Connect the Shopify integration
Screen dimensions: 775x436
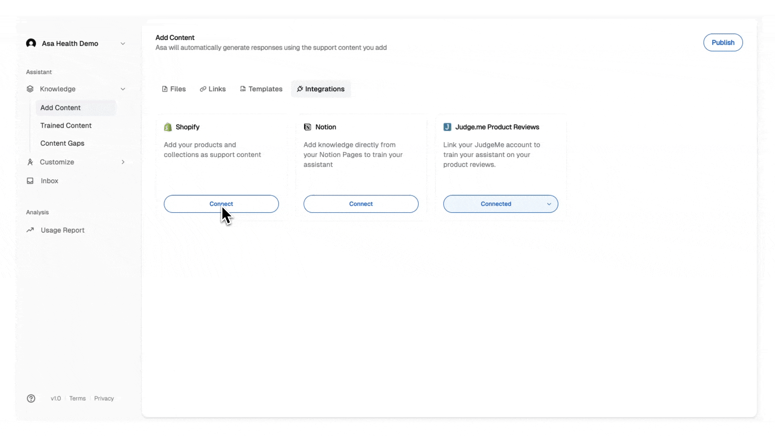coord(221,204)
